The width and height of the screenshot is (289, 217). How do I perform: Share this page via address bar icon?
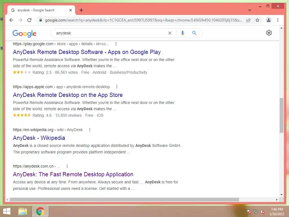[248, 20]
